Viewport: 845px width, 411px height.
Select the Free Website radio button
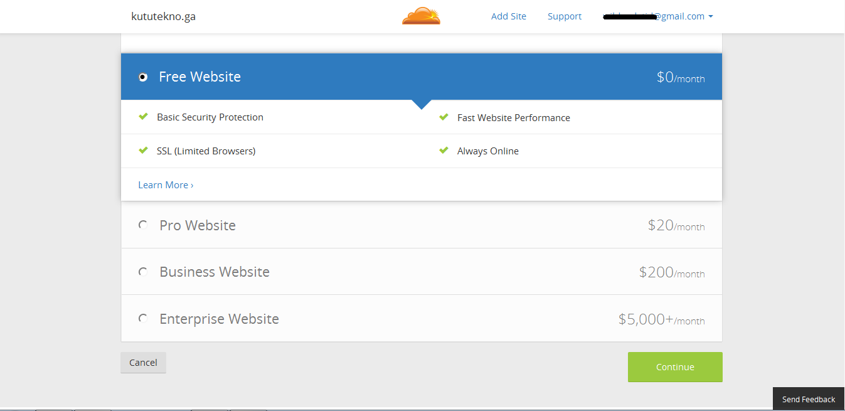pos(143,77)
